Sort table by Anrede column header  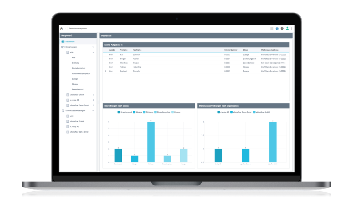112,50
